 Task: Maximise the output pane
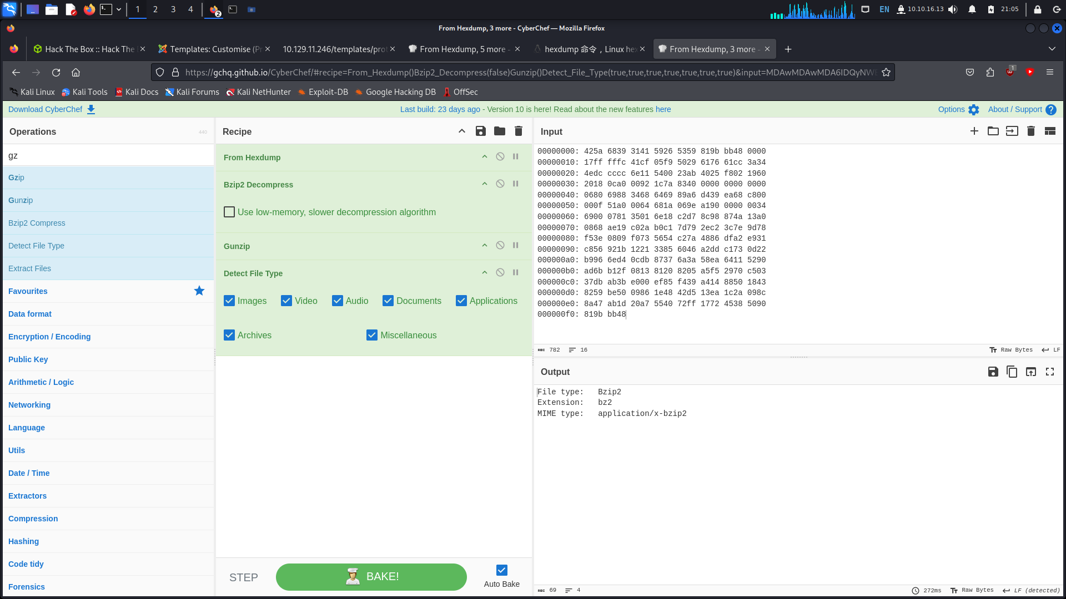(1050, 372)
